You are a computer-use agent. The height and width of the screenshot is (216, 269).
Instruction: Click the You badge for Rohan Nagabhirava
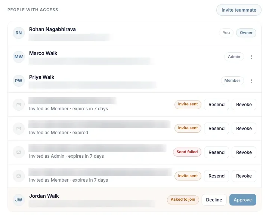click(x=226, y=33)
